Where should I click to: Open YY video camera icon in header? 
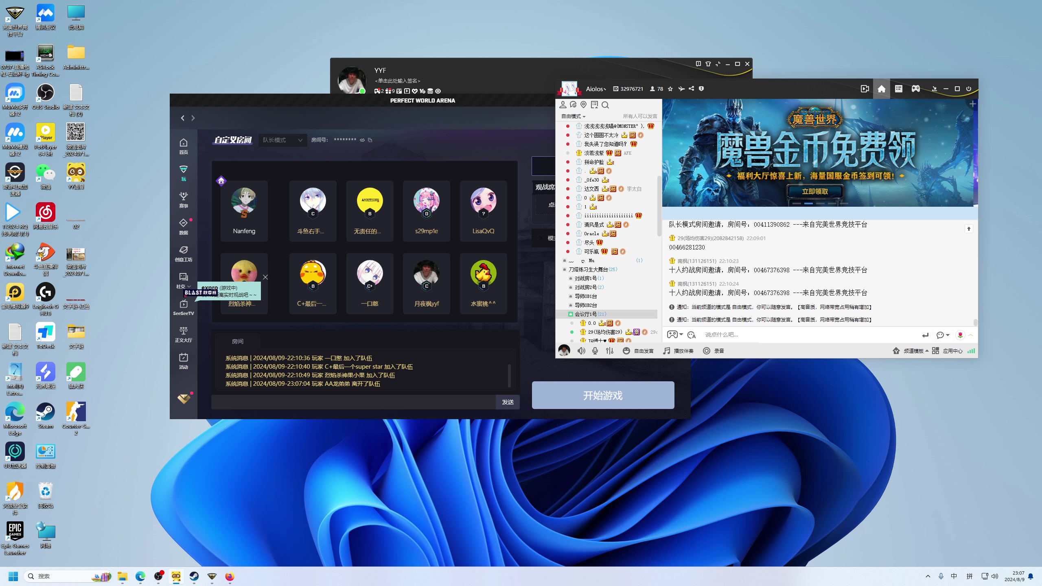coord(865,89)
